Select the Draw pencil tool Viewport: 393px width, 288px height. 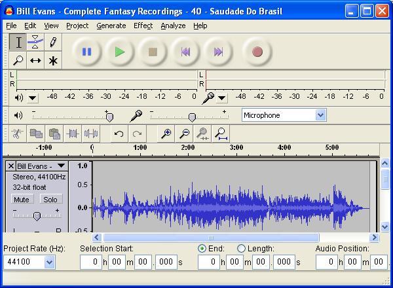pos(53,43)
